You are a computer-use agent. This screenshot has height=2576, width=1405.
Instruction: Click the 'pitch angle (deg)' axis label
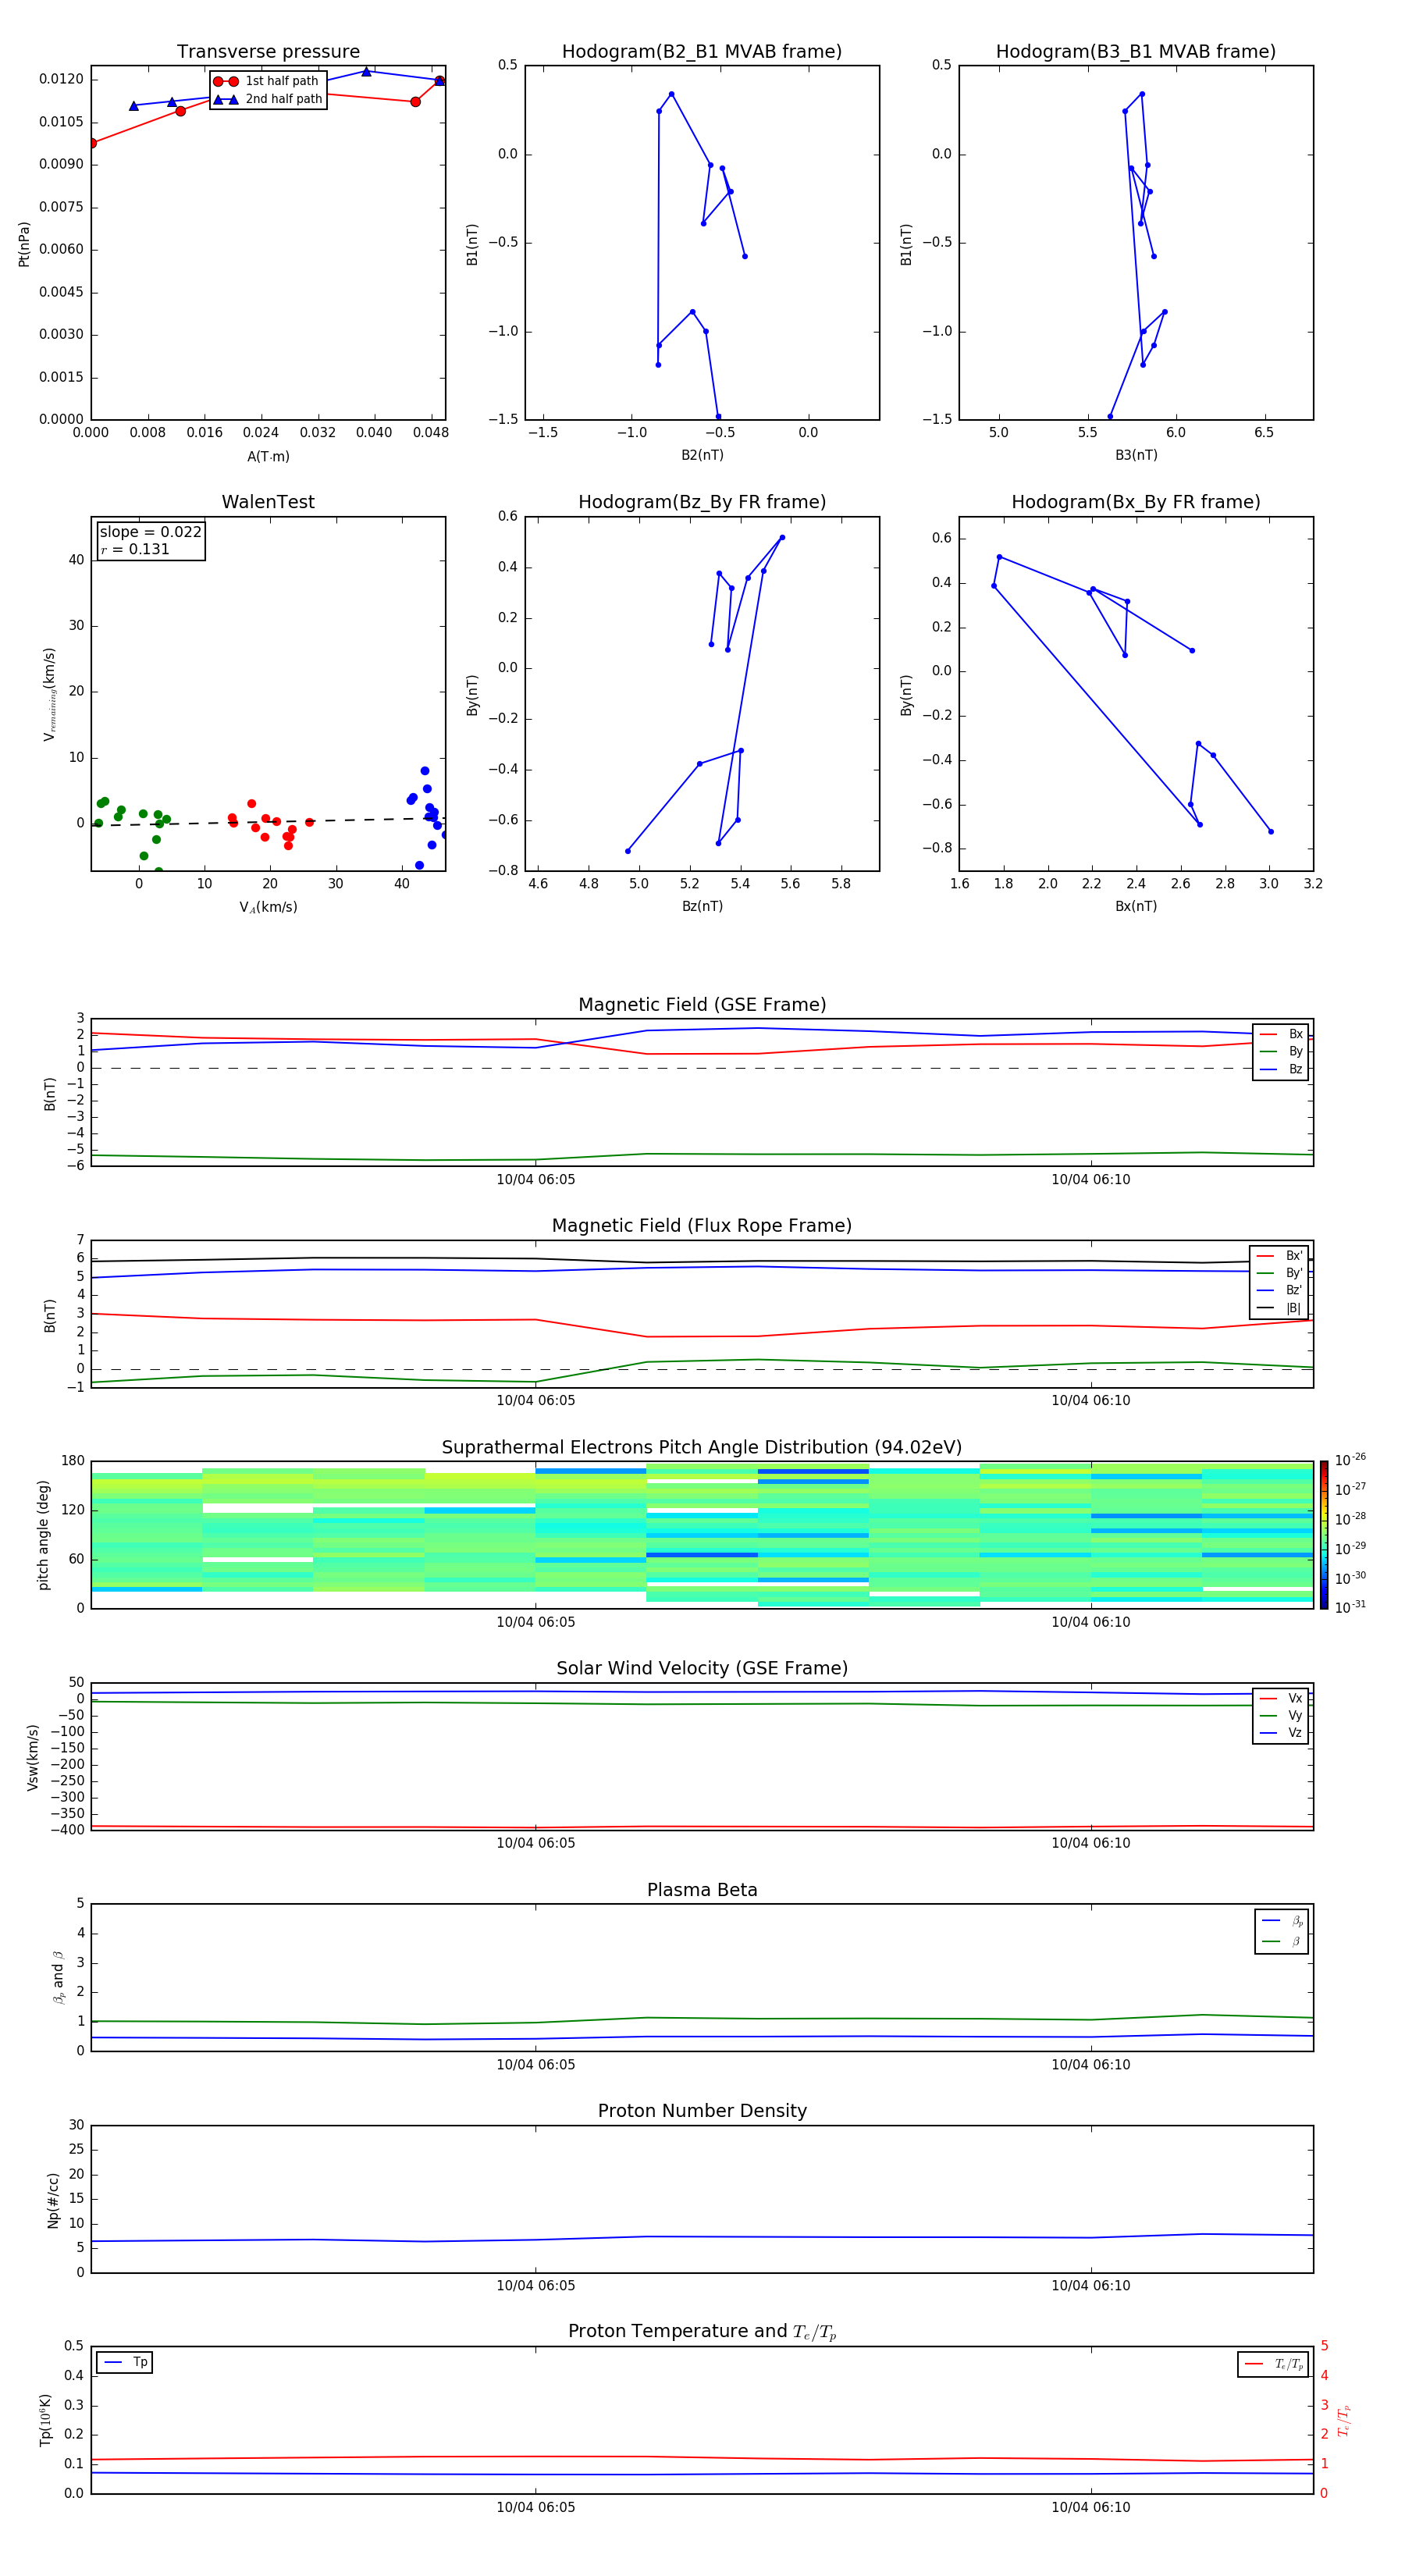[x=43, y=1535]
